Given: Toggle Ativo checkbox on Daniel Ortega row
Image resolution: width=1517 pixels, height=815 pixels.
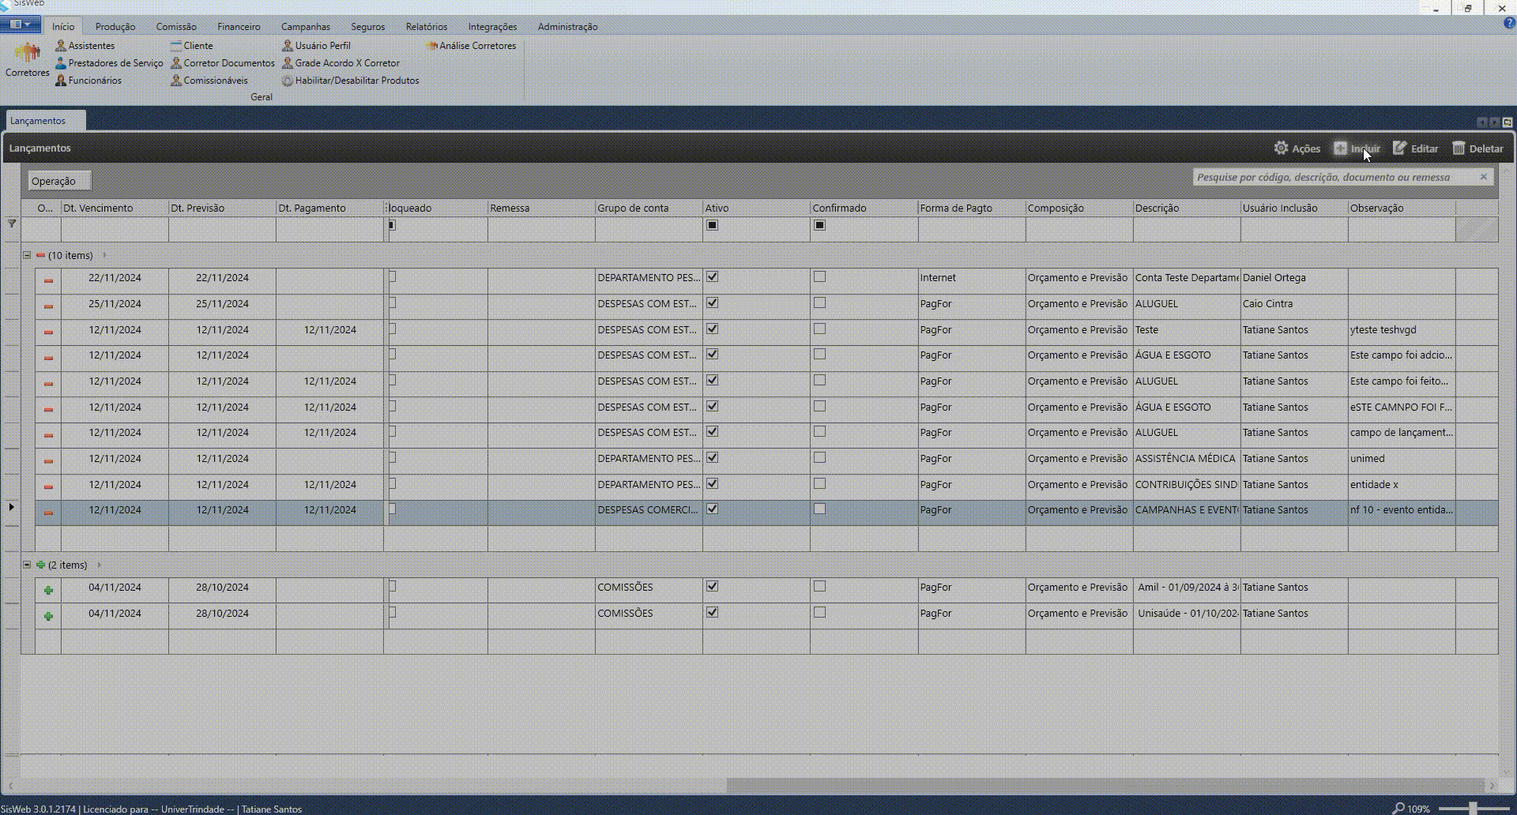Looking at the screenshot, I should [x=713, y=277].
